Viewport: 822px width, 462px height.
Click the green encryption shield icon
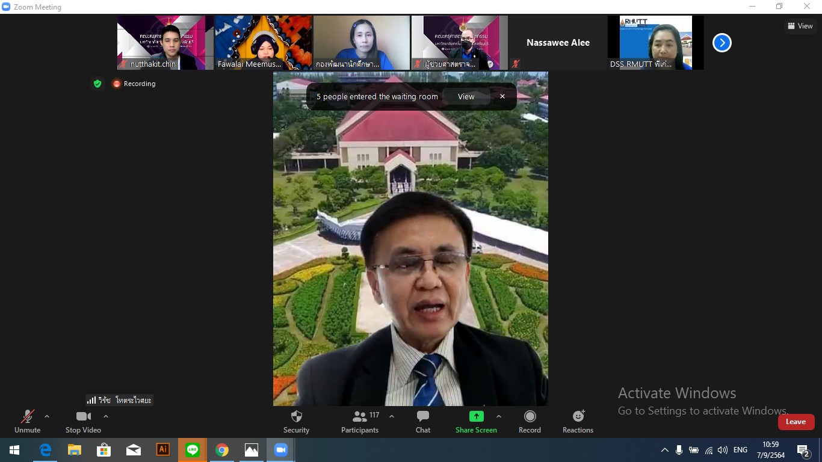point(97,84)
